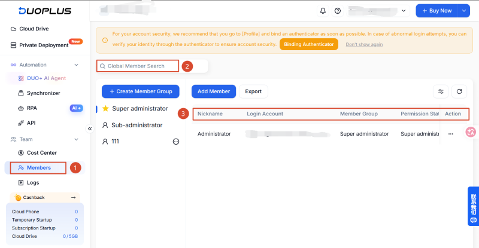This screenshot has height=248, width=479.
Task: Select the Sub-administrator group
Action: 137,125
